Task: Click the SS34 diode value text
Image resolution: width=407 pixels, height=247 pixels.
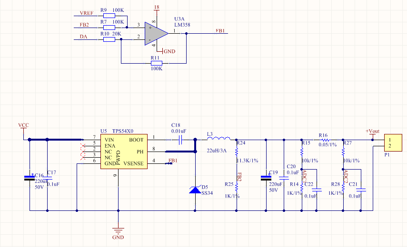Action: coord(207,193)
